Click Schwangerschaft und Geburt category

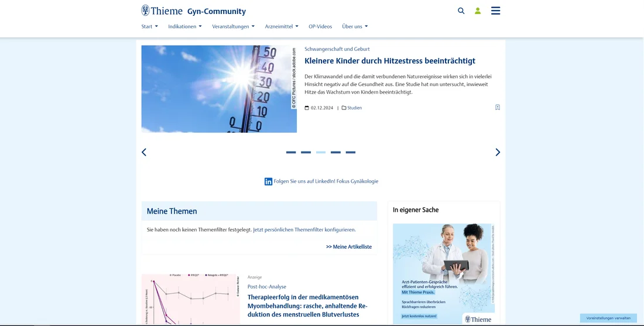point(337,49)
